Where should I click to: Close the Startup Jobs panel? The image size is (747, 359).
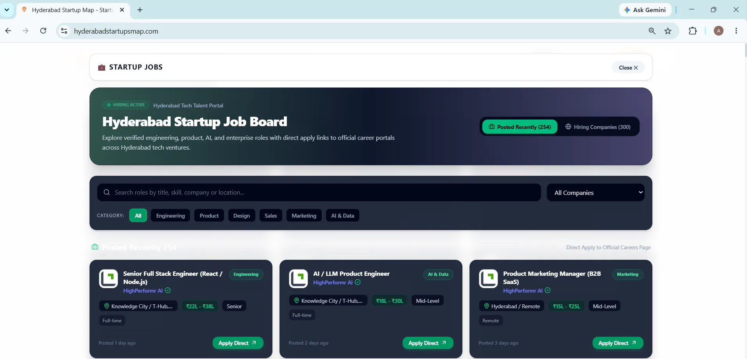(x=628, y=68)
